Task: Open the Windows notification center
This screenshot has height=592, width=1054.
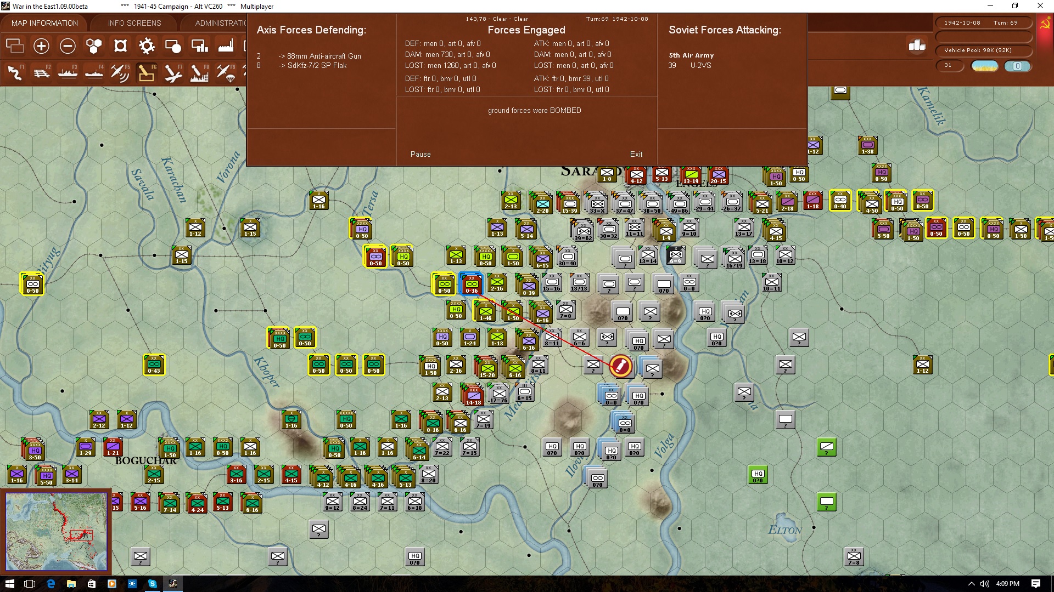Action: [x=1036, y=584]
